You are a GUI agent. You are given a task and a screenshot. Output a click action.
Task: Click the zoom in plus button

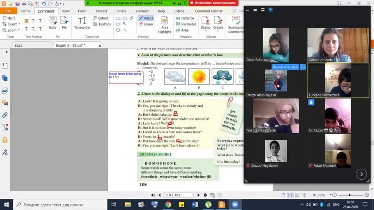coord(367,195)
